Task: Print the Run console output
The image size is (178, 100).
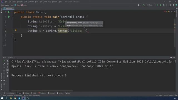Action: pyautogui.click(x=8, y=73)
